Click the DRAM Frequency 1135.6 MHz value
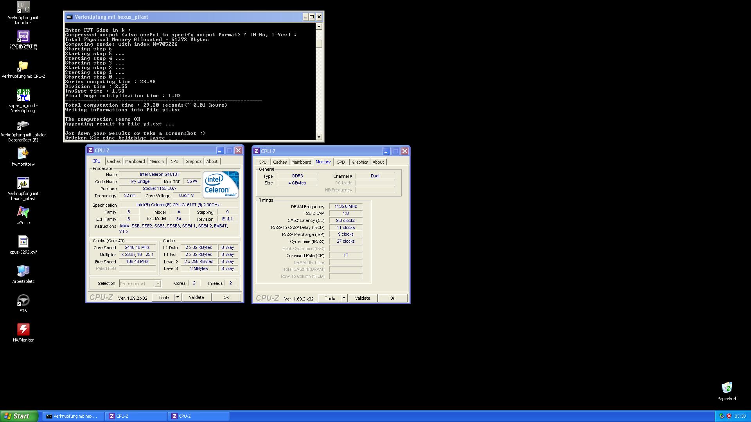Viewport: 751px width, 422px height. pyautogui.click(x=346, y=206)
